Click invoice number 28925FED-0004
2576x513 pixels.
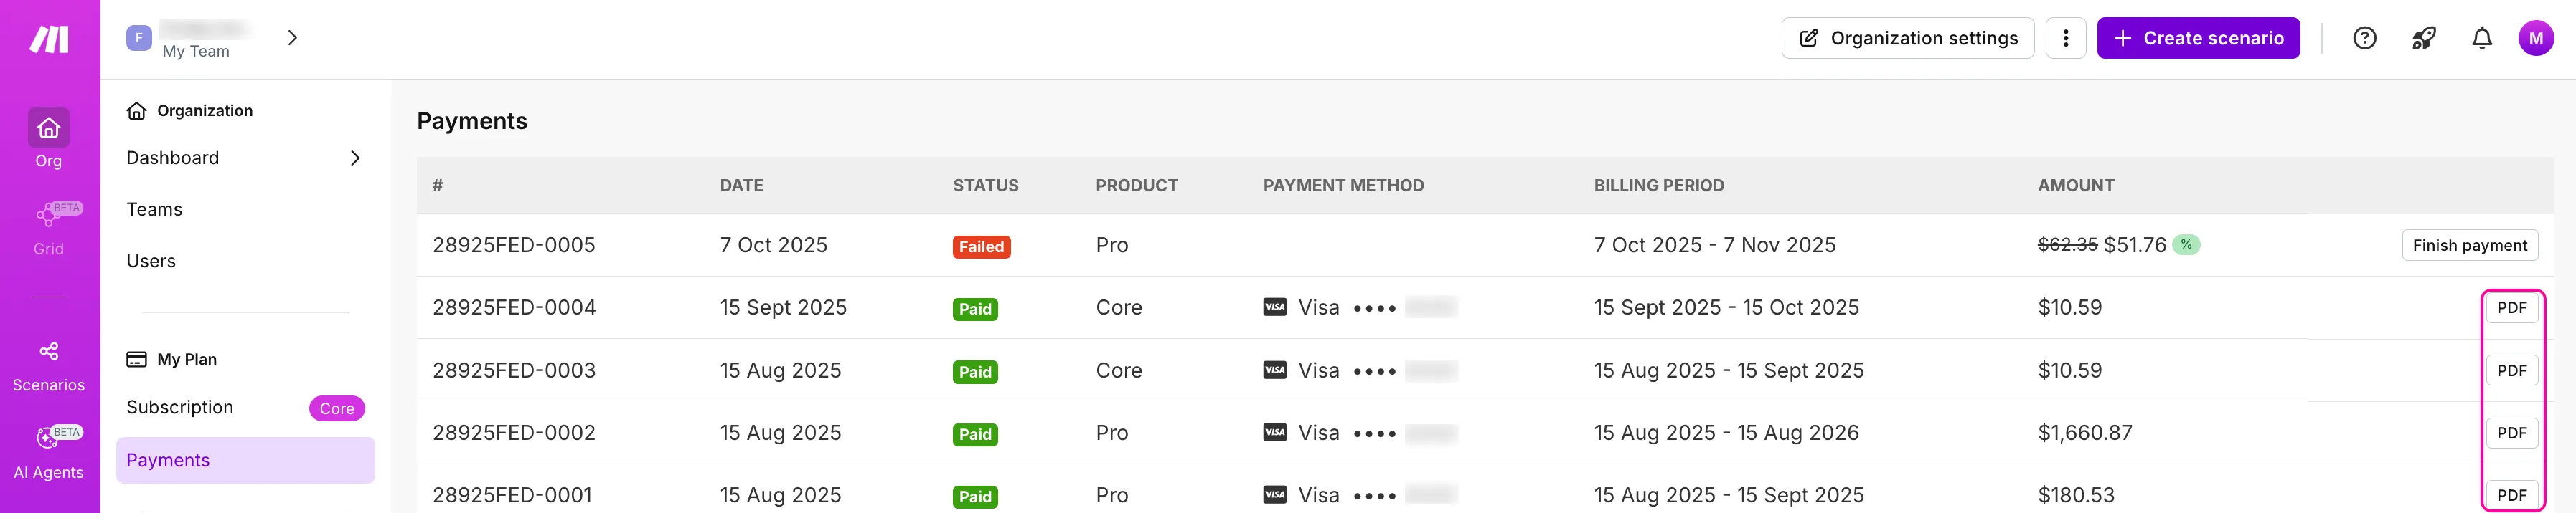[x=513, y=307]
